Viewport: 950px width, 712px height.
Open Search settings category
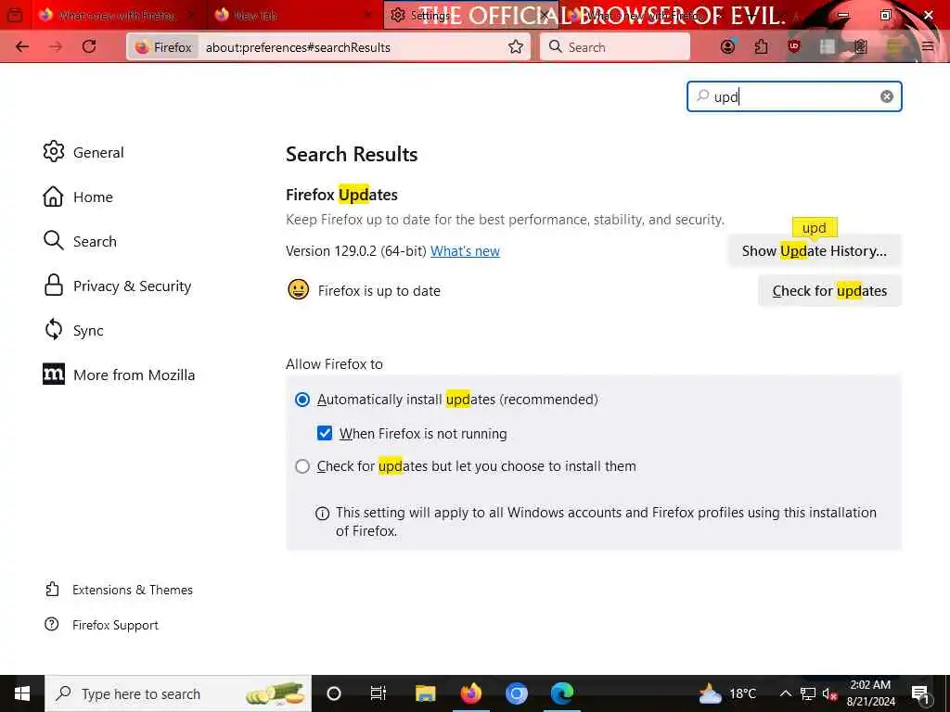[80, 241]
